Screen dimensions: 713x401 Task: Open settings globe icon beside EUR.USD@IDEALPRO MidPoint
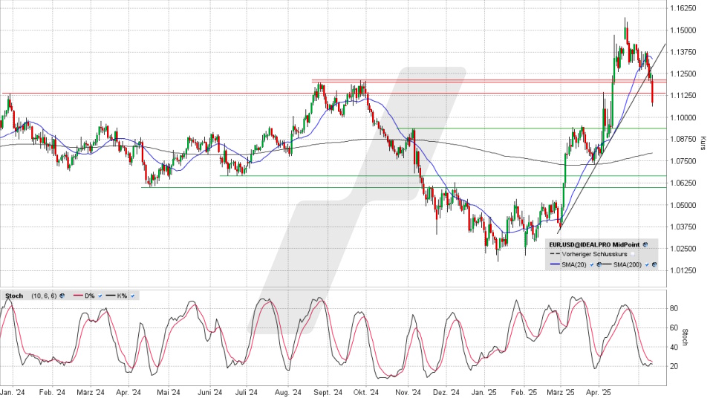[645, 244]
